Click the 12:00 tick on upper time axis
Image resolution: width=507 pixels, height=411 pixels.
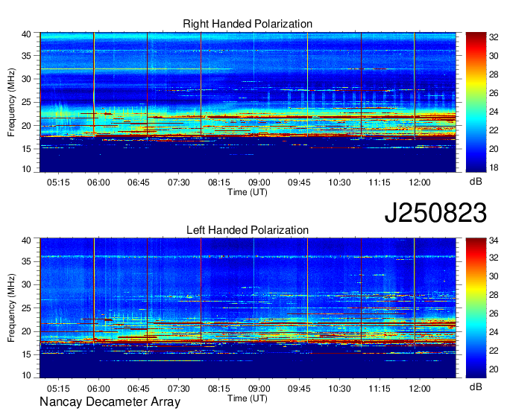419,182
